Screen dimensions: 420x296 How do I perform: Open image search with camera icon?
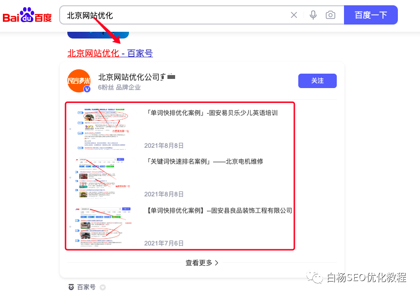pos(330,15)
